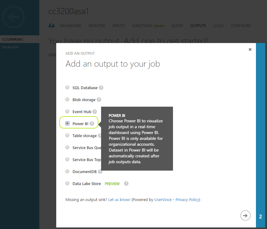267x229 pixels.
Task: Close the Add an Output dialog
Action: point(250,49)
